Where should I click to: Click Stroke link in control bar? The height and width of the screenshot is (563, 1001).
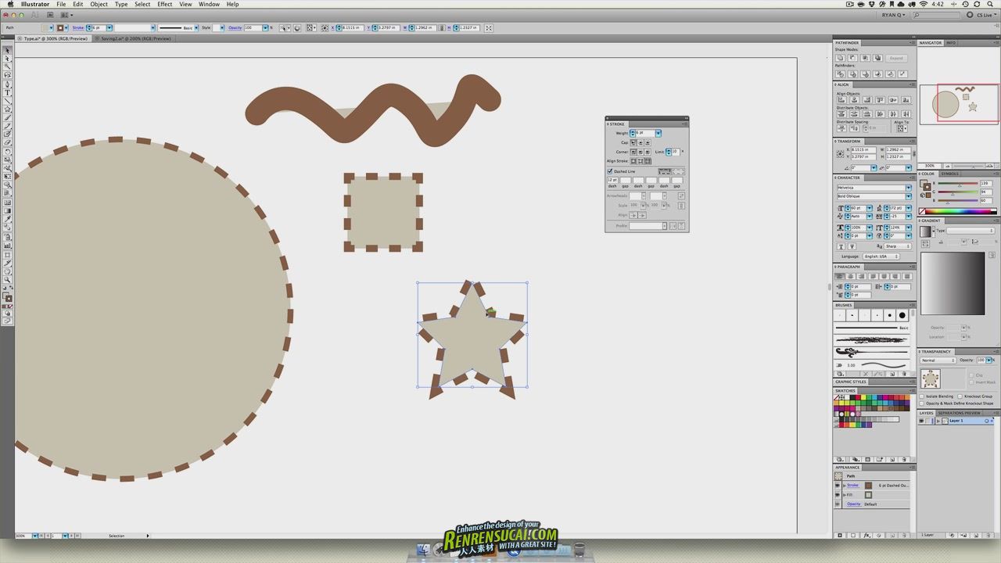[x=78, y=27]
